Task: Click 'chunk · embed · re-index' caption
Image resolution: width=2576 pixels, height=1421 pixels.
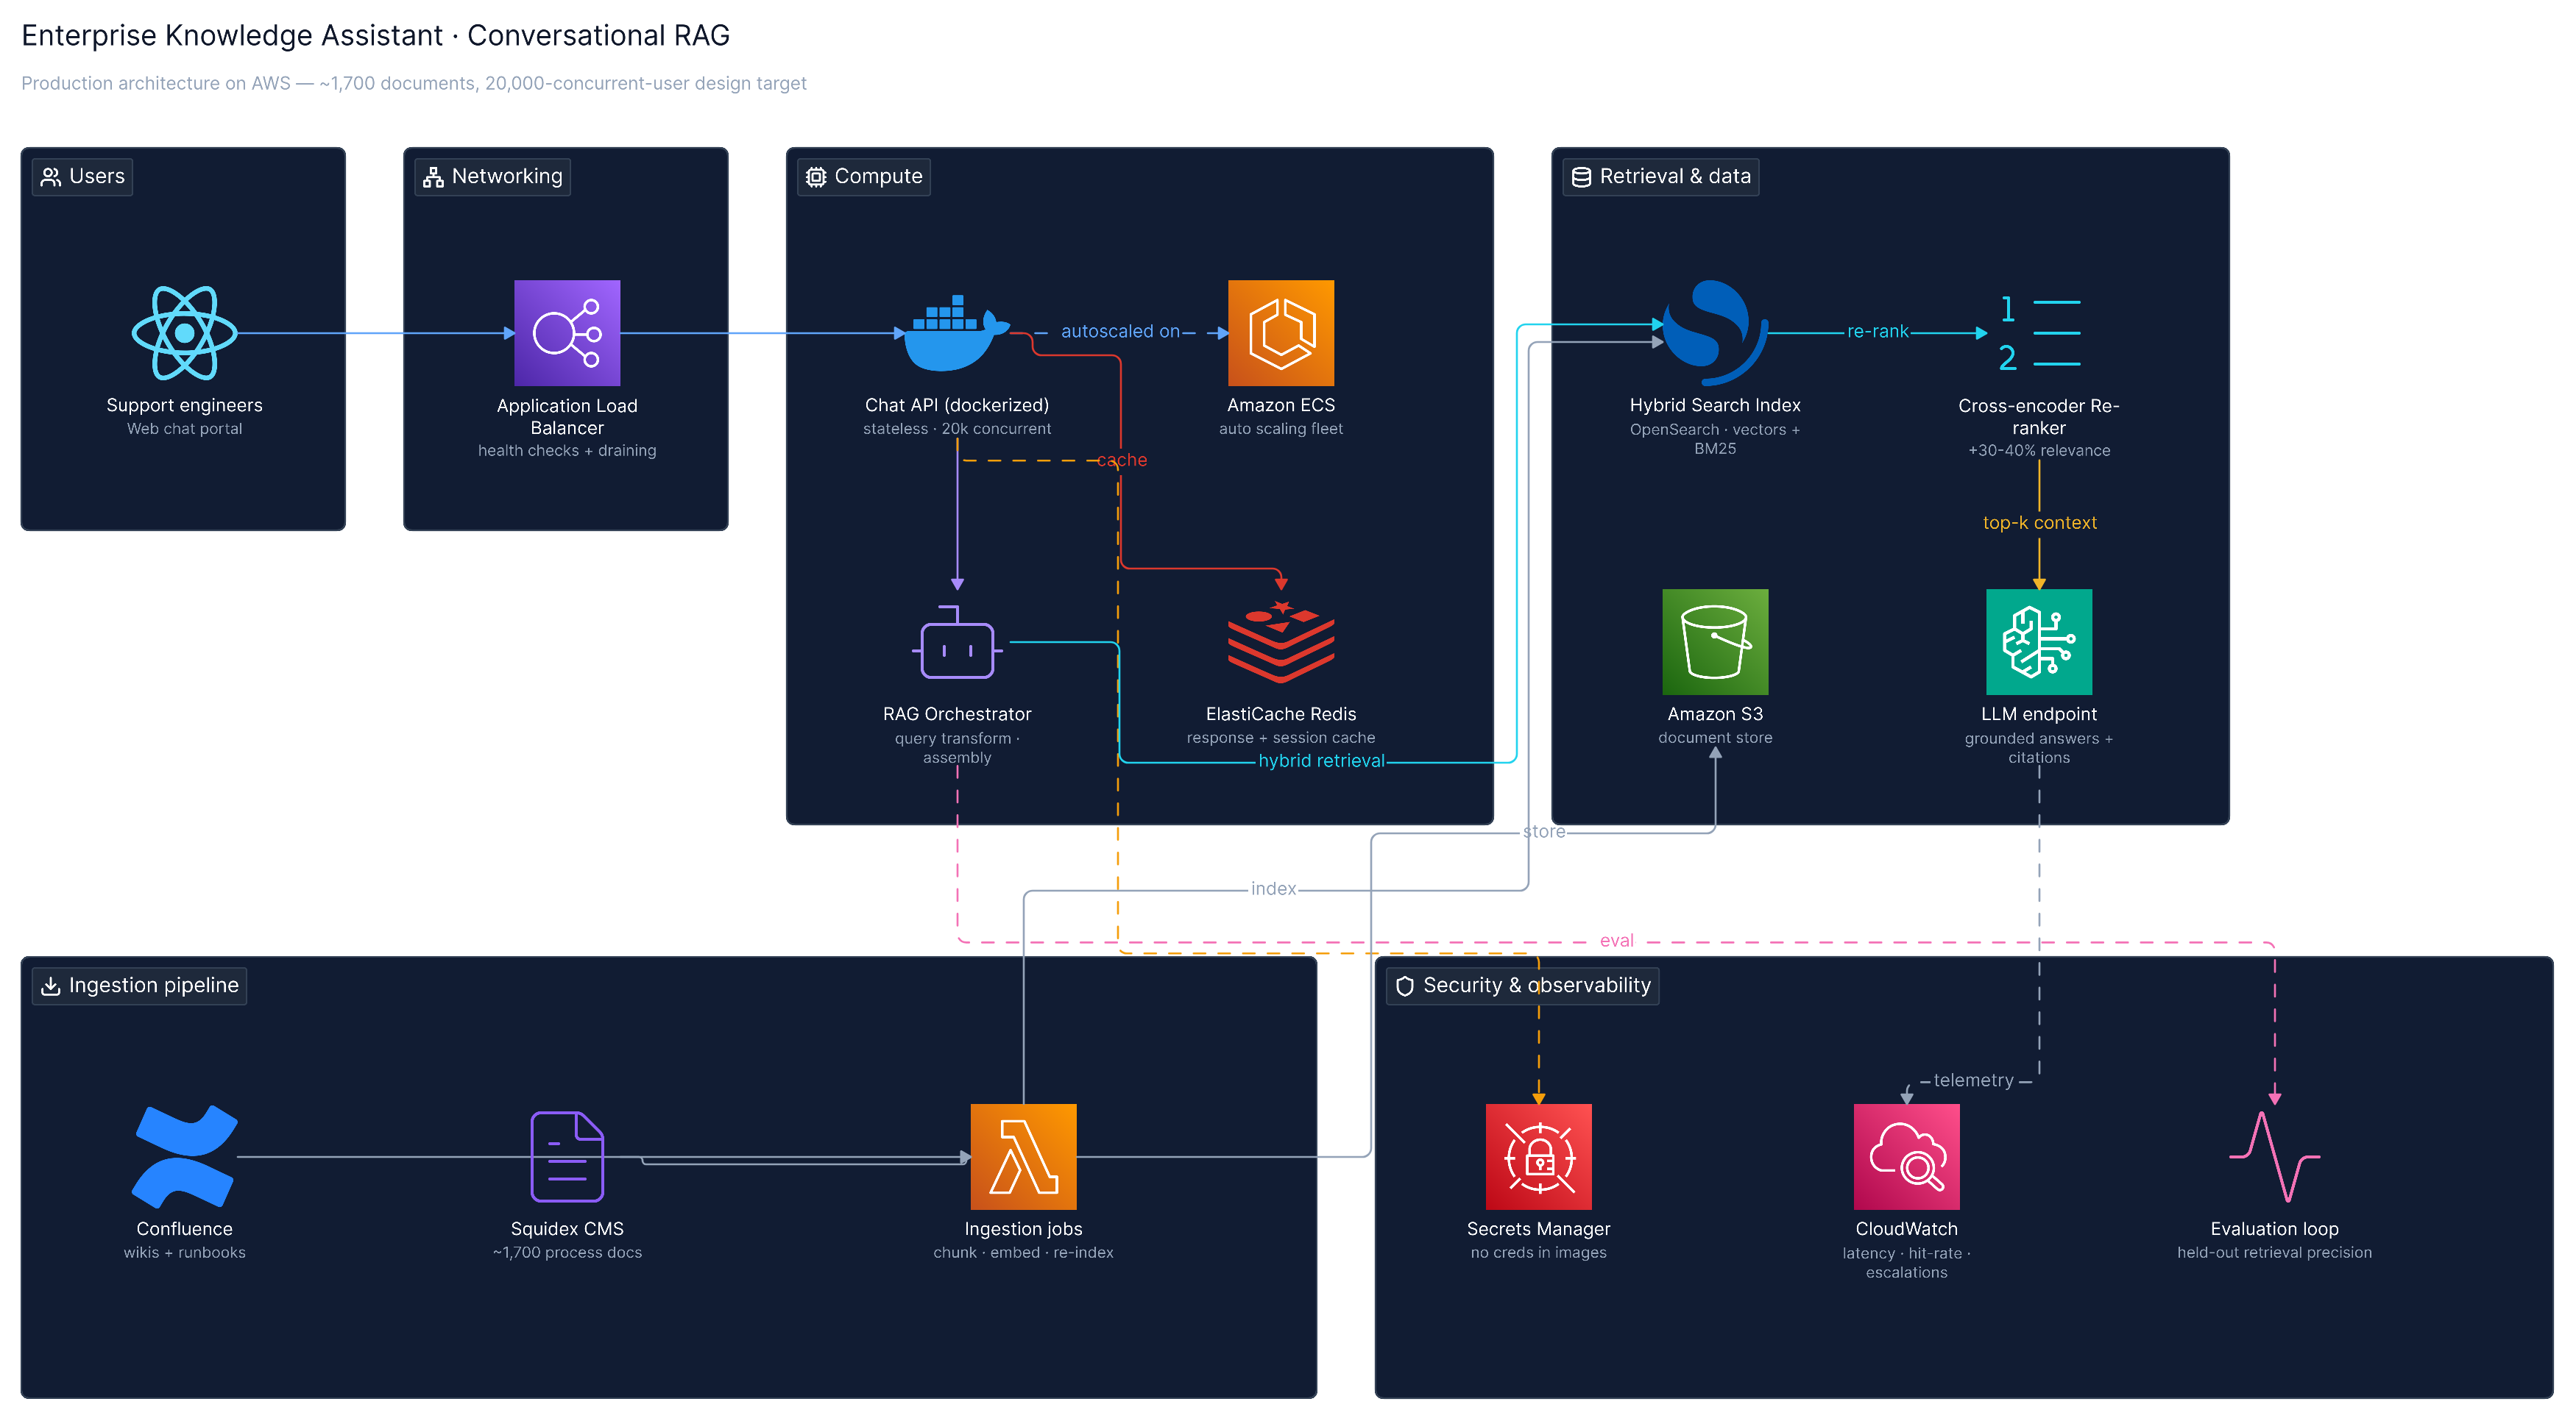Action: pyautogui.click(x=1023, y=1252)
